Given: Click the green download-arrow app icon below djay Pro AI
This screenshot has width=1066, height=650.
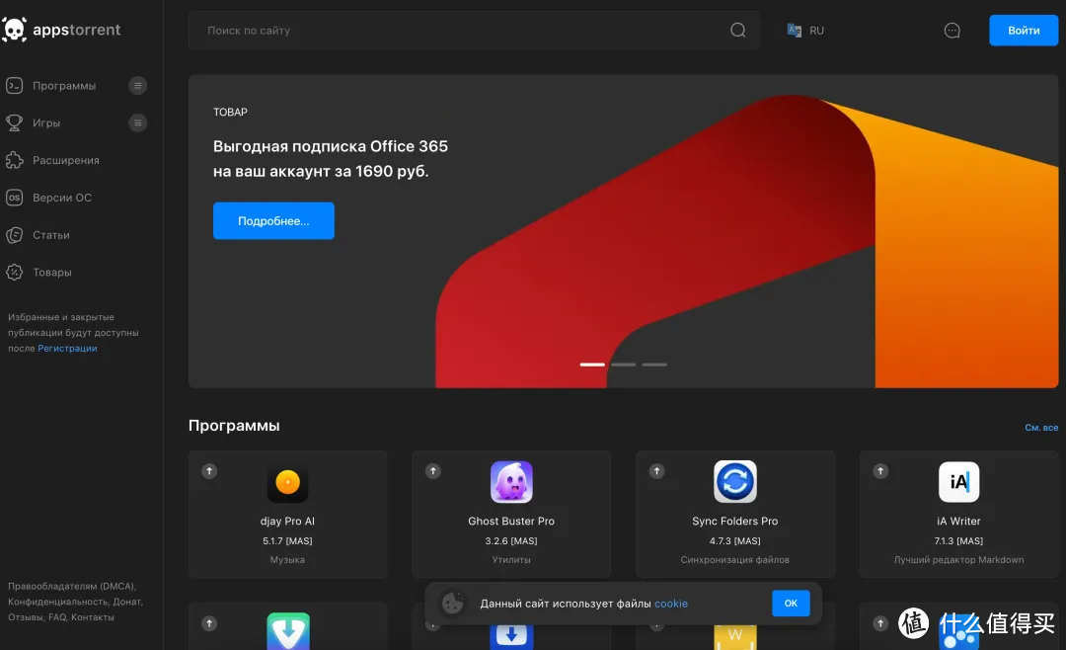Looking at the screenshot, I should tap(287, 631).
